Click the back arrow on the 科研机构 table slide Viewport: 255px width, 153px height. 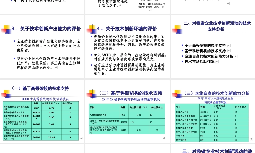coord(163,138)
